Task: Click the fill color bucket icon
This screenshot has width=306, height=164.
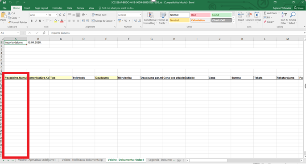Action: pyautogui.click(x=56, y=21)
